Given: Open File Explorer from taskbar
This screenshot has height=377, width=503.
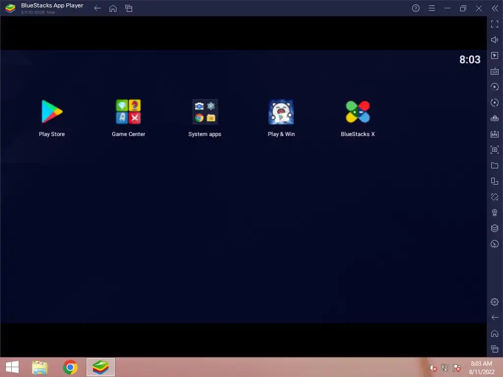Looking at the screenshot, I should point(40,367).
